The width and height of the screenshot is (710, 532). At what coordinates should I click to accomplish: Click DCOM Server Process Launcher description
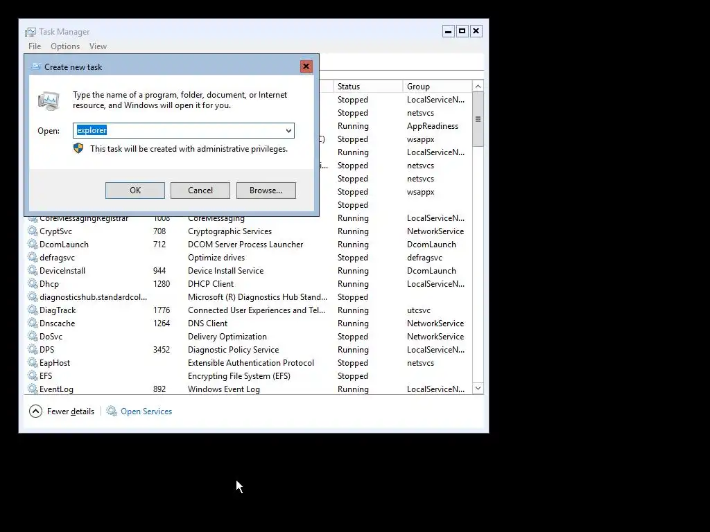[245, 245]
